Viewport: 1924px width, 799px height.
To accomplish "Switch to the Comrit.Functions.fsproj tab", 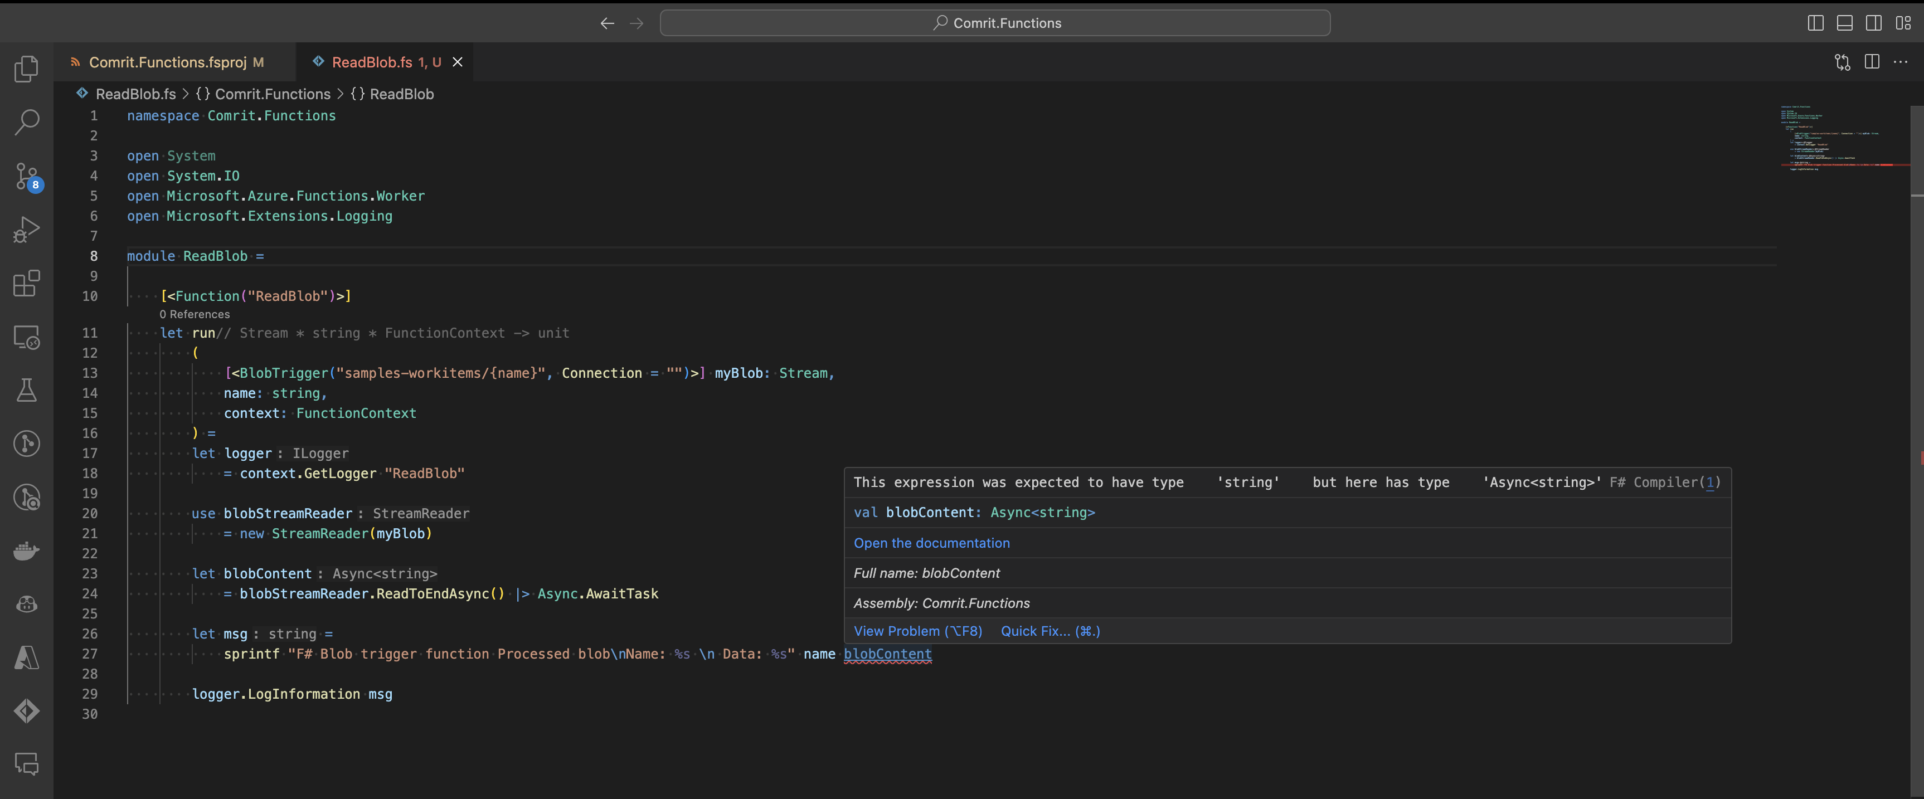I will (x=175, y=62).
